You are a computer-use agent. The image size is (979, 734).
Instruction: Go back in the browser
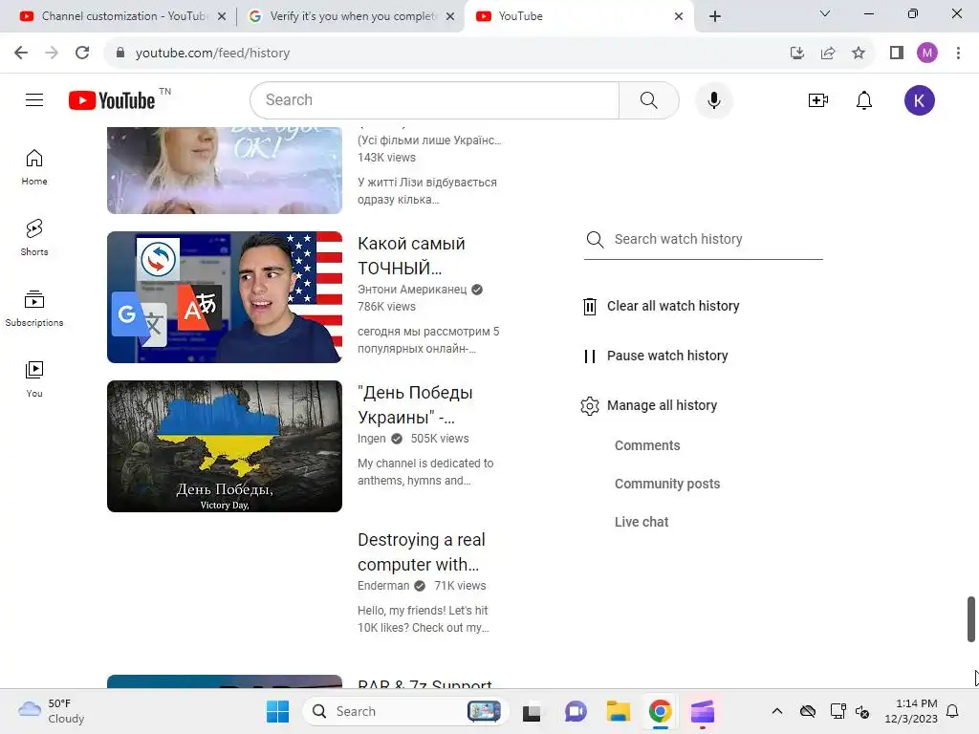click(x=21, y=54)
